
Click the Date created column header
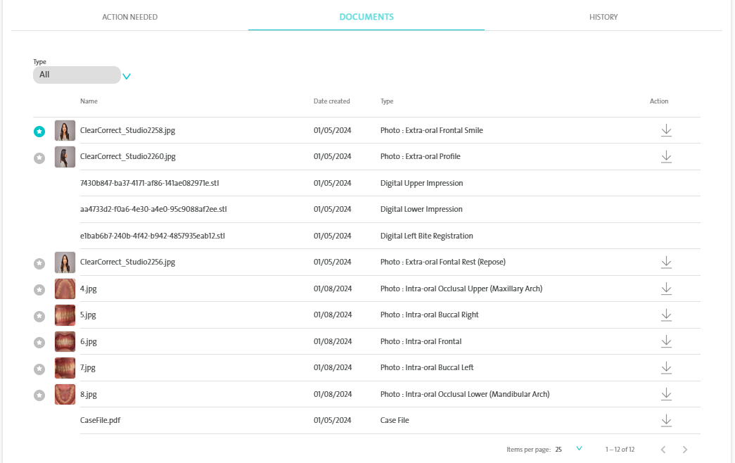(x=331, y=101)
